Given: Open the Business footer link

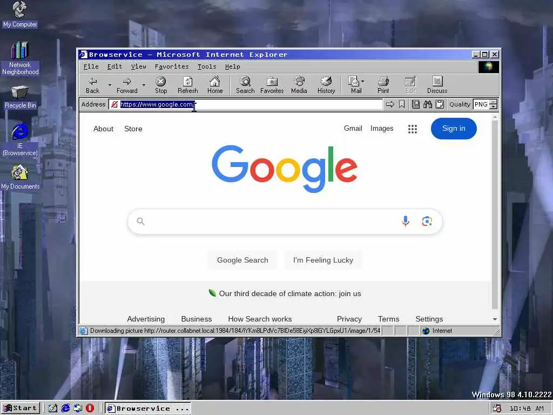Looking at the screenshot, I should [x=197, y=319].
